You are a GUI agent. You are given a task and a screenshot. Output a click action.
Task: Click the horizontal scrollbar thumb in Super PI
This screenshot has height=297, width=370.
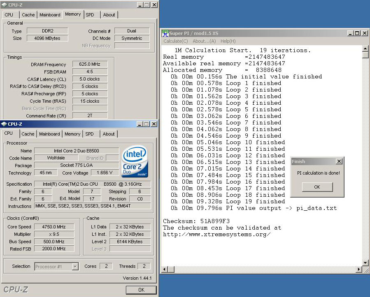(171, 269)
